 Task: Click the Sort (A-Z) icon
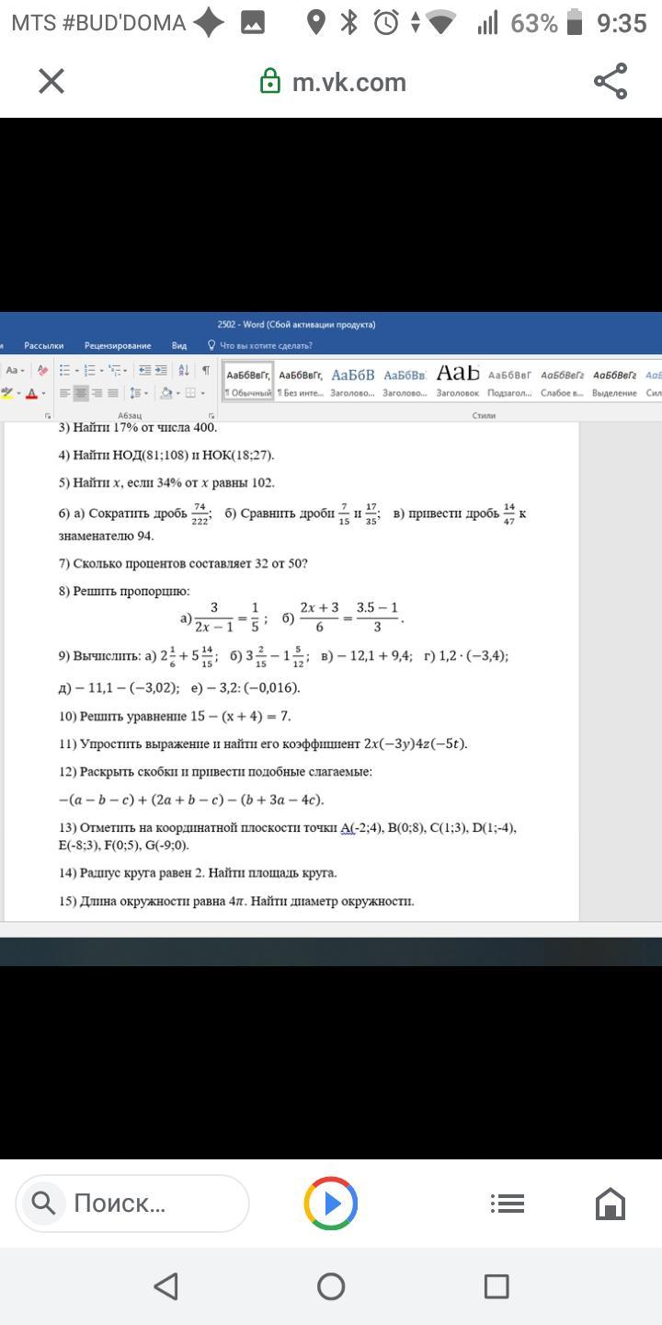(184, 370)
